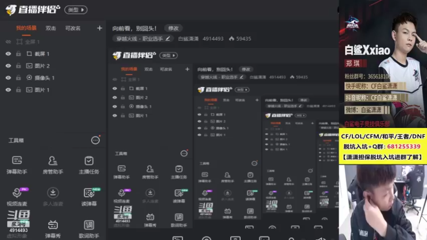Select the 图片 1 source row

[x=53, y=90]
